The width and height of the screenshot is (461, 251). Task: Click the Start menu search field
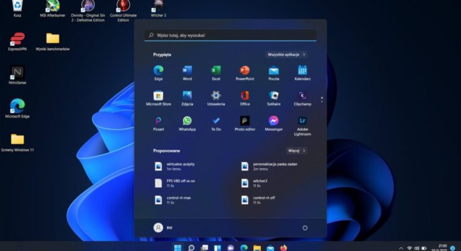(230, 35)
